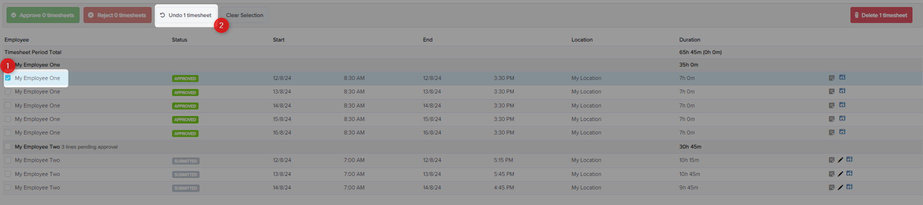Click the red Delete 1 timesheet button
This screenshot has width=923, height=205.
(881, 15)
